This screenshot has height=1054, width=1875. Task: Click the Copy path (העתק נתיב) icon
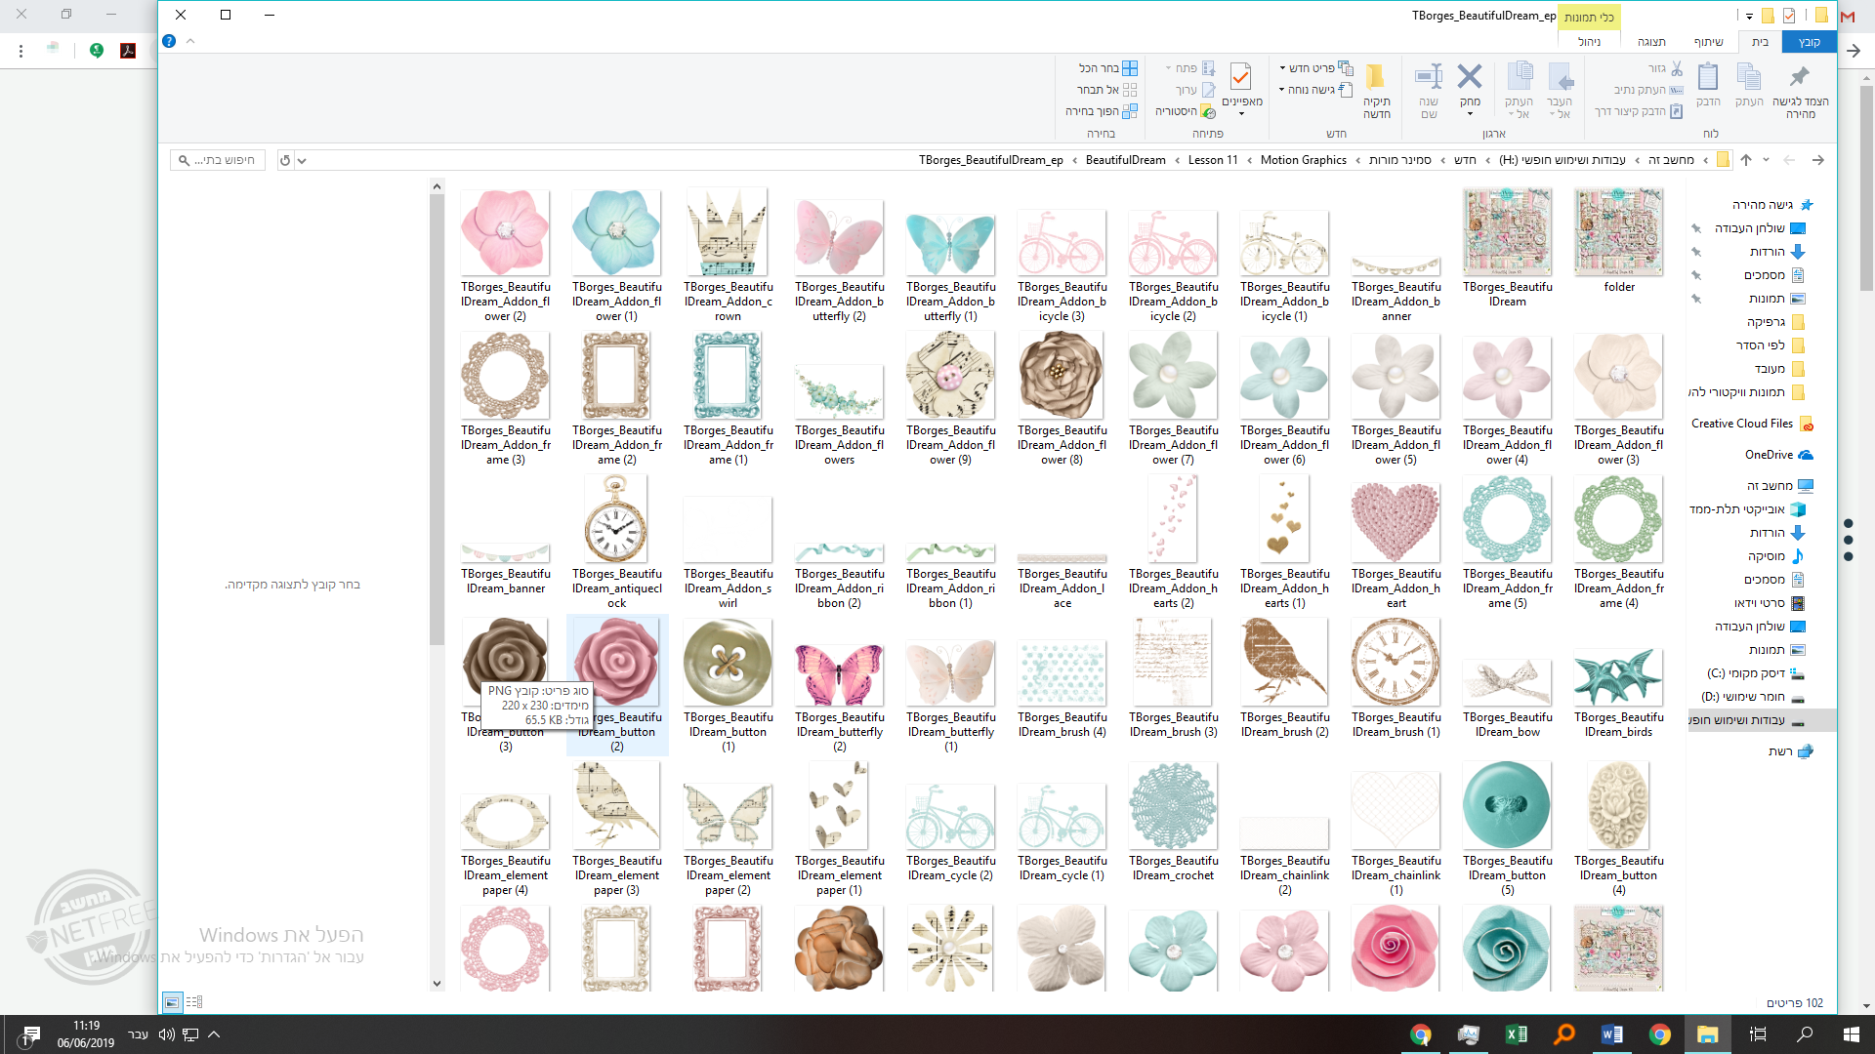click(x=1672, y=90)
